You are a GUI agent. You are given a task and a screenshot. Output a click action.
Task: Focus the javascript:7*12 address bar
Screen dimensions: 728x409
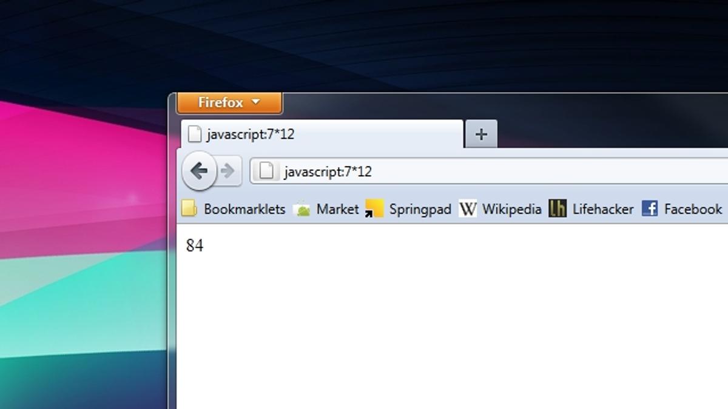pyautogui.click(x=489, y=171)
